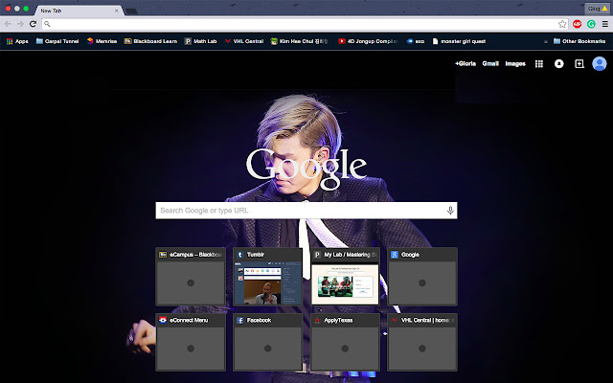Click the +Gloria link
Image resolution: width=613 pixels, height=383 pixels.
click(465, 64)
